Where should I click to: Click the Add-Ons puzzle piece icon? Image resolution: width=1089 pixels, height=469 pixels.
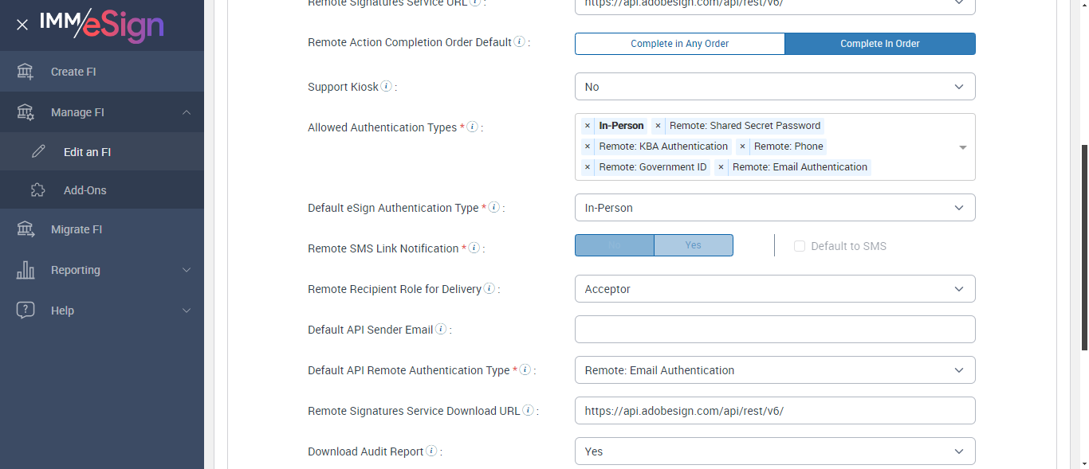pos(38,190)
